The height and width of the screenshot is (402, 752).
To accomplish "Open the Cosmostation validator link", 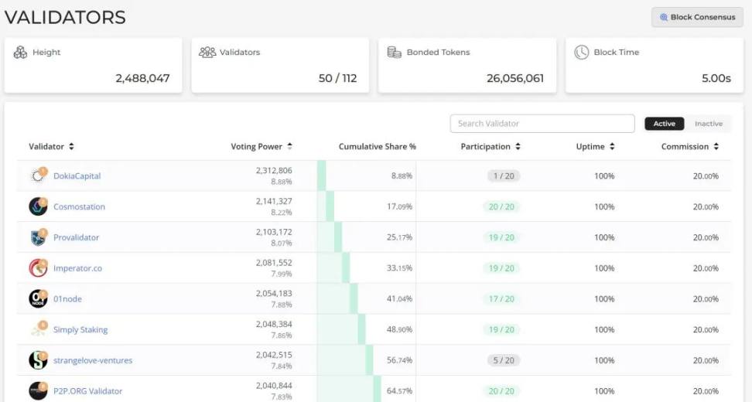I will (x=79, y=207).
